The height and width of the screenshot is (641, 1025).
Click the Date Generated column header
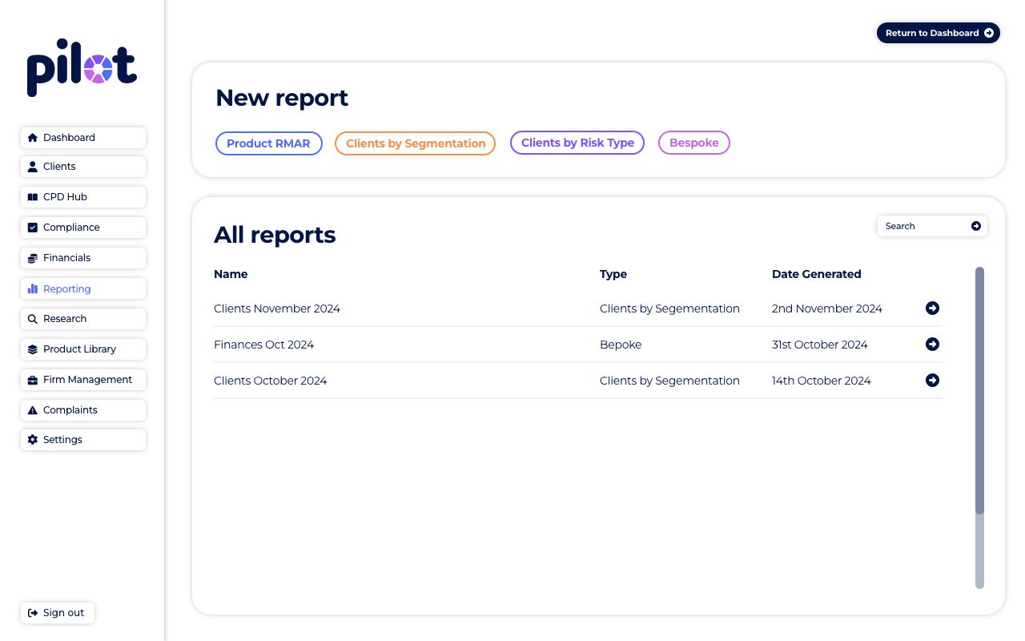(x=817, y=274)
